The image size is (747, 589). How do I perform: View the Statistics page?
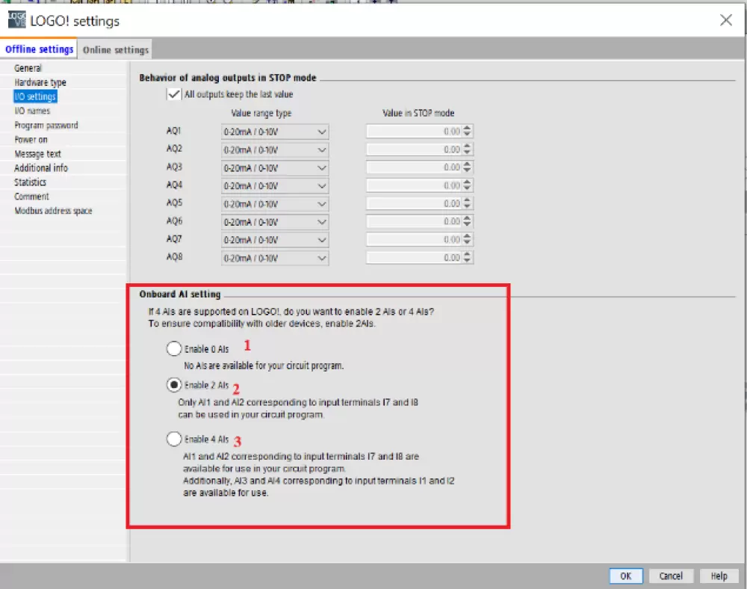(31, 182)
